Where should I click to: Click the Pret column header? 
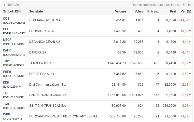(x=173, y=11)
